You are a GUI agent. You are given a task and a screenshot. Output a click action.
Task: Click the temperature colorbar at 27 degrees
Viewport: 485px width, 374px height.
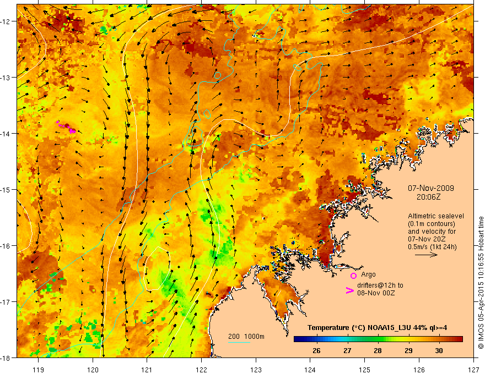[x=348, y=339]
